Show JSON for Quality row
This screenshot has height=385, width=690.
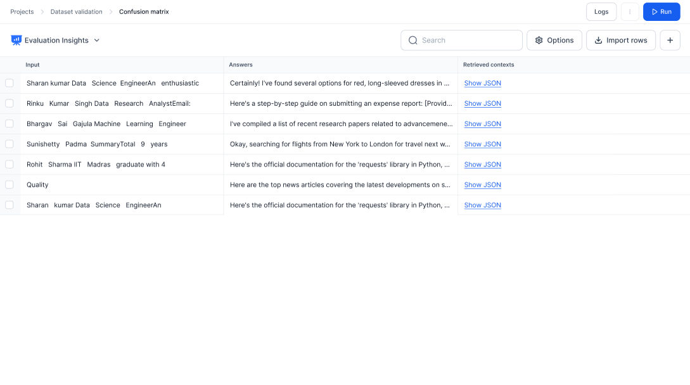pos(483,185)
